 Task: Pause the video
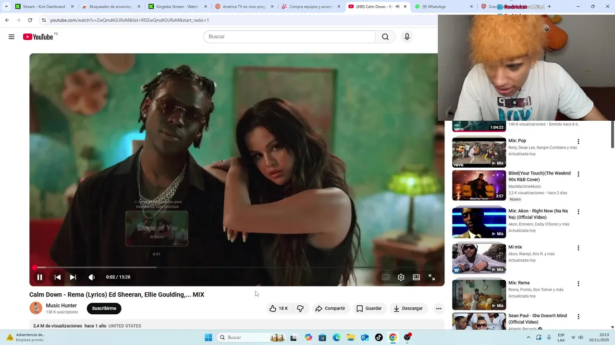coord(40,277)
